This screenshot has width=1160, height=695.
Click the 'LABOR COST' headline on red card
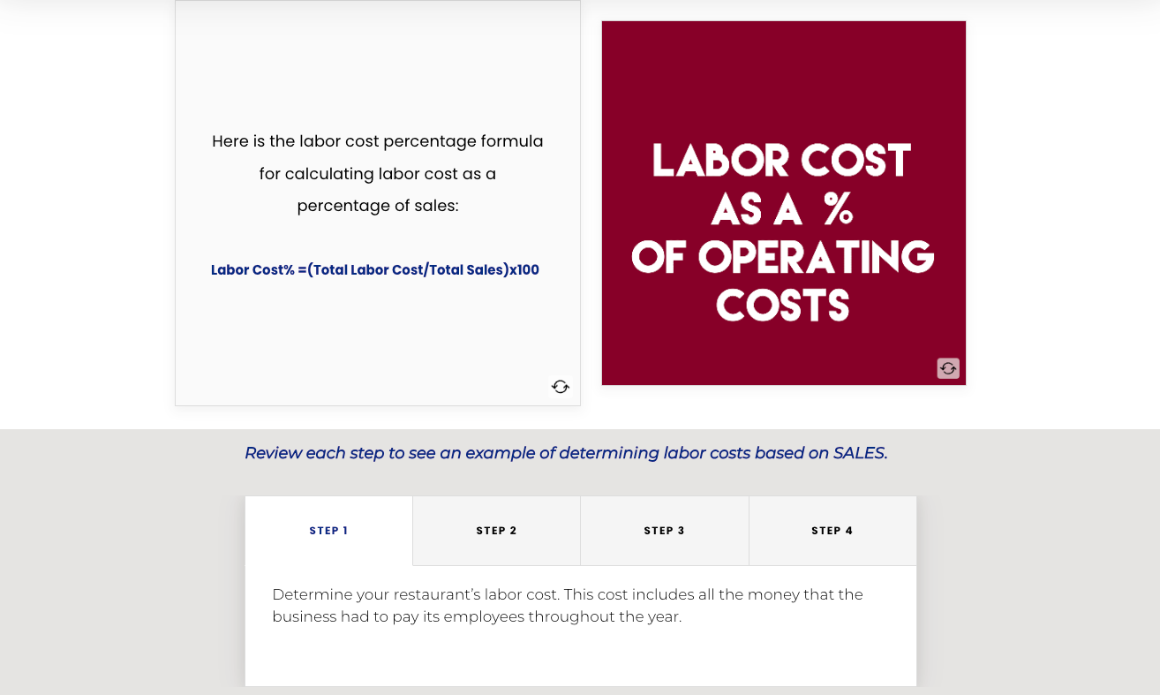point(781,161)
